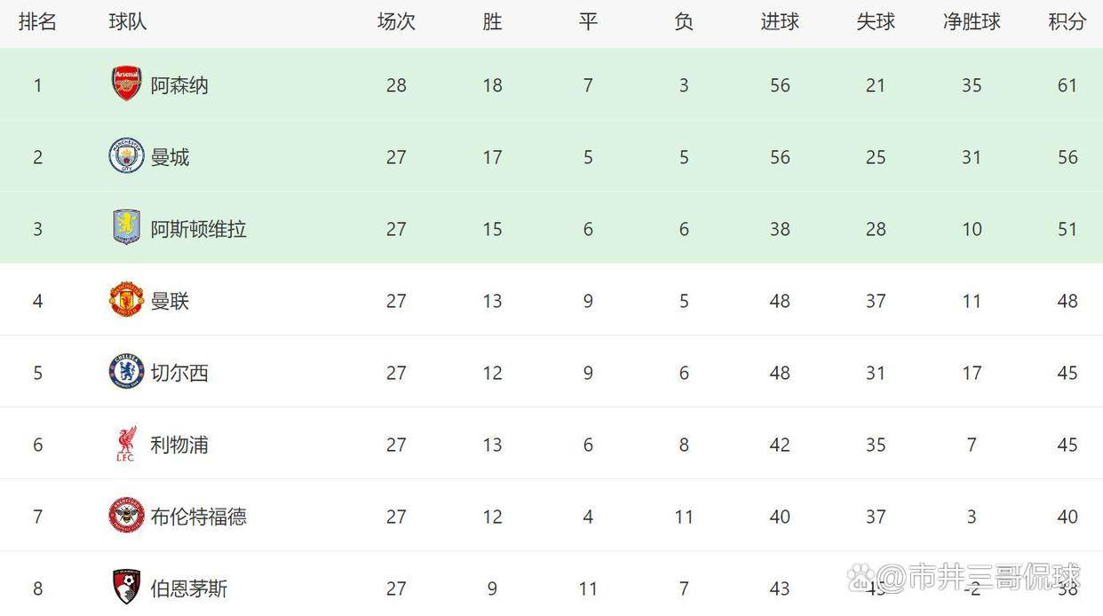Click the Liverpool LFC crest icon
This screenshot has height=616, width=1103.
[x=126, y=444]
